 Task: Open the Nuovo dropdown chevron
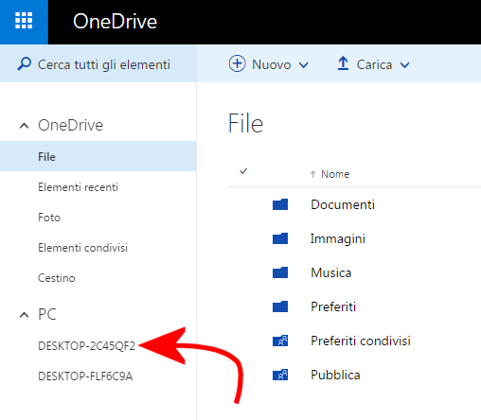coord(304,65)
